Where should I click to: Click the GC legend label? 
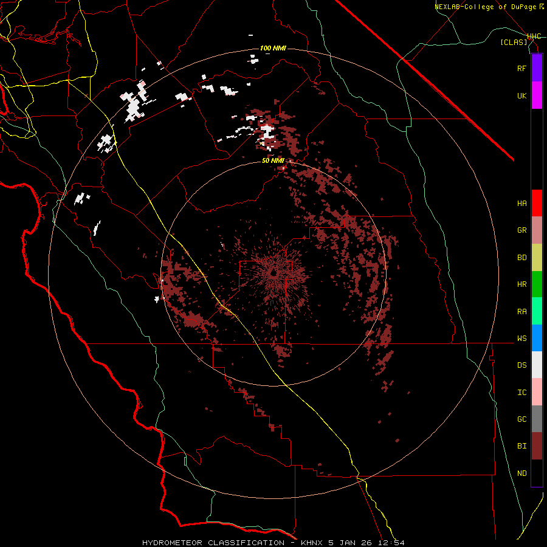tap(521, 419)
